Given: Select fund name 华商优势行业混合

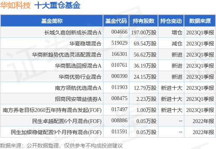Looking at the screenshot, I should [x=80, y=77].
